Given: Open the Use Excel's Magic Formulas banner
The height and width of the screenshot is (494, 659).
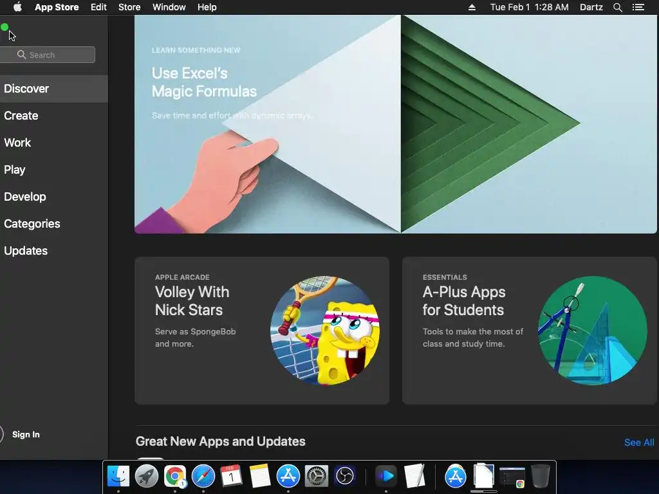Looking at the screenshot, I should (395, 124).
